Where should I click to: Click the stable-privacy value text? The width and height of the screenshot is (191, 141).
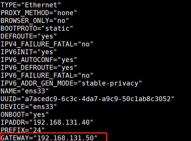coord(110,84)
